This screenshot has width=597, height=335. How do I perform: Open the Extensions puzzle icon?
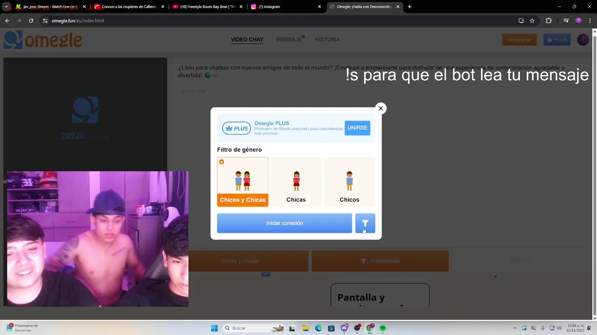pyautogui.click(x=548, y=20)
